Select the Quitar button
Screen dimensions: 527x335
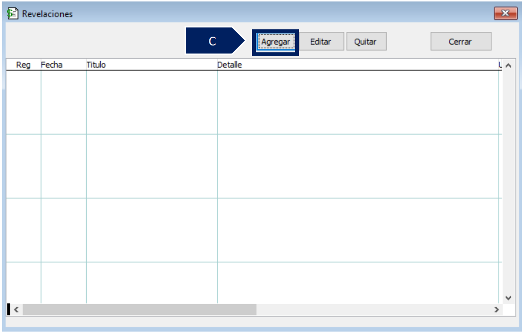pos(366,42)
